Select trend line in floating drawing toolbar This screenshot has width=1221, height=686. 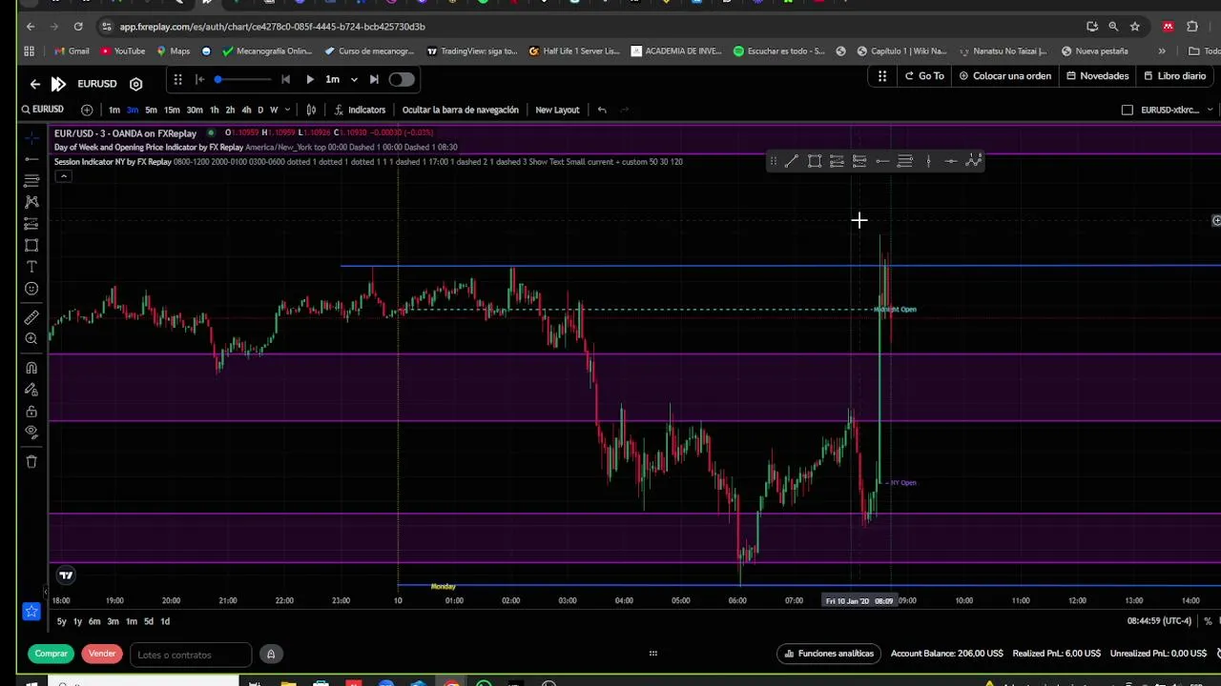[x=791, y=161]
